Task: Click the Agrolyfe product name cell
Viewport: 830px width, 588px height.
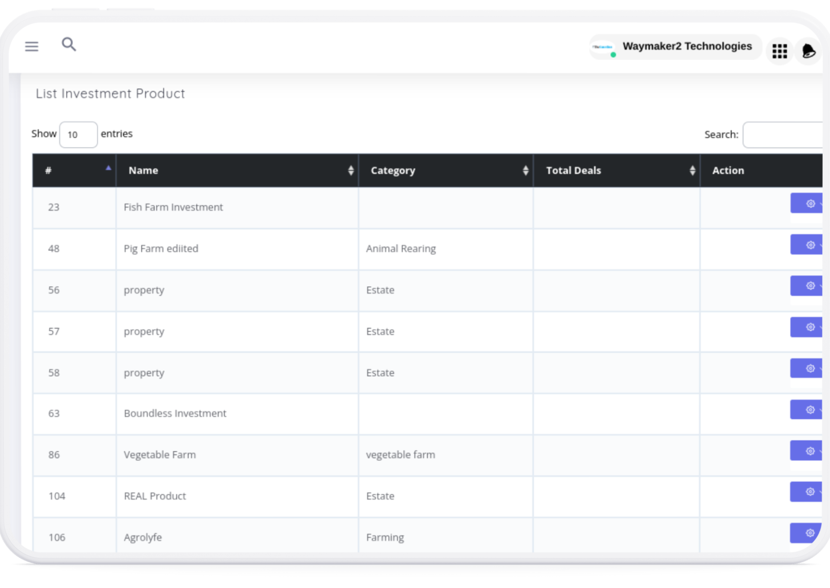Action: tap(143, 537)
